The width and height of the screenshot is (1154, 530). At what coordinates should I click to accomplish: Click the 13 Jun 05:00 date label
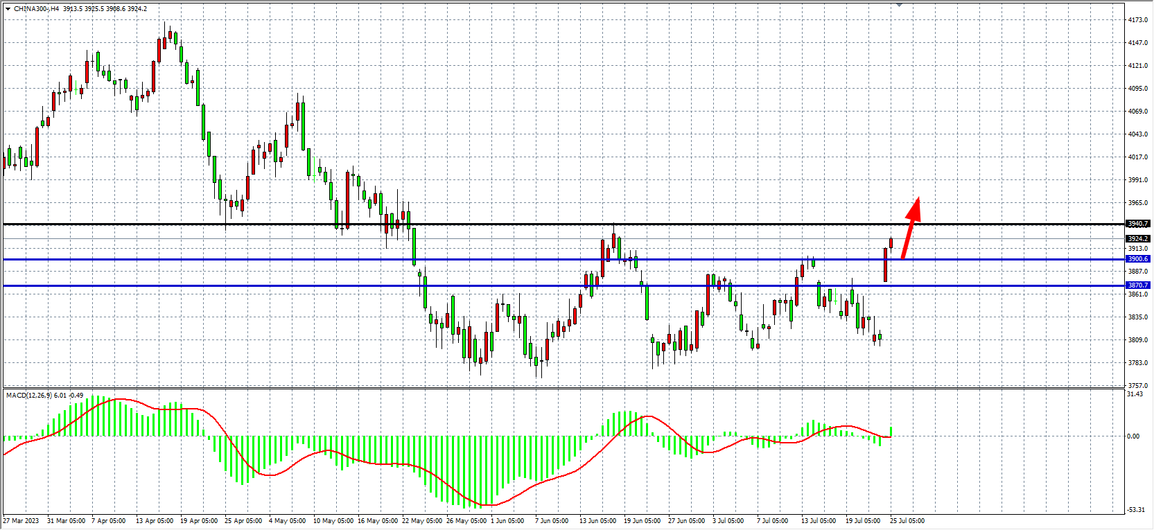coord(597,521)
